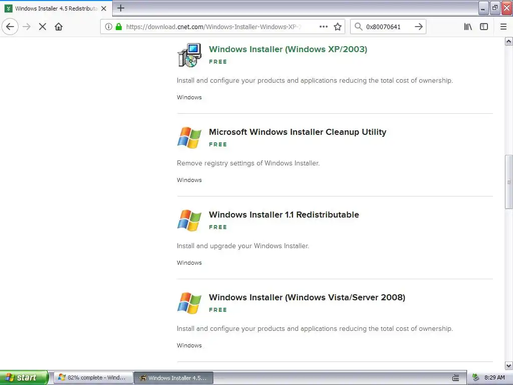Open the Firefox hamburger menu

(x=503, y=27)
